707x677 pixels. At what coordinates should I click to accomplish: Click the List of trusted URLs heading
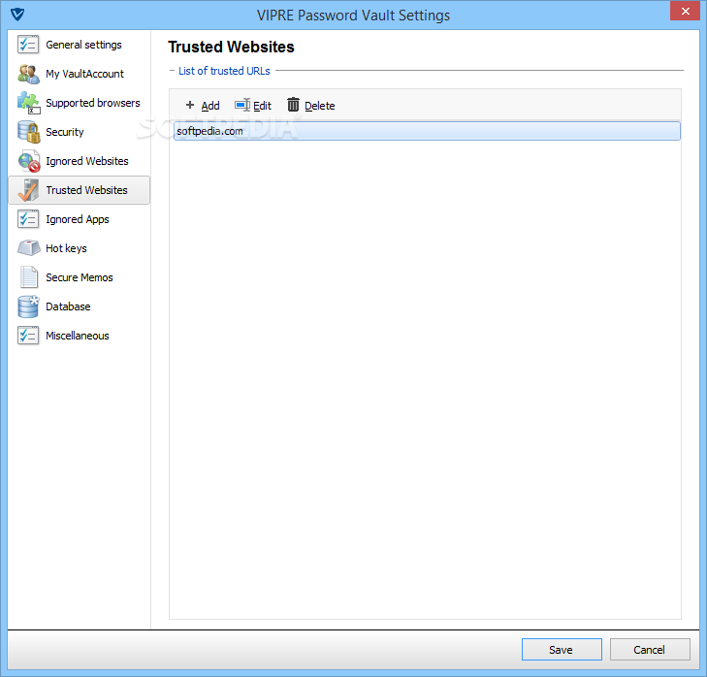[224, 71]
